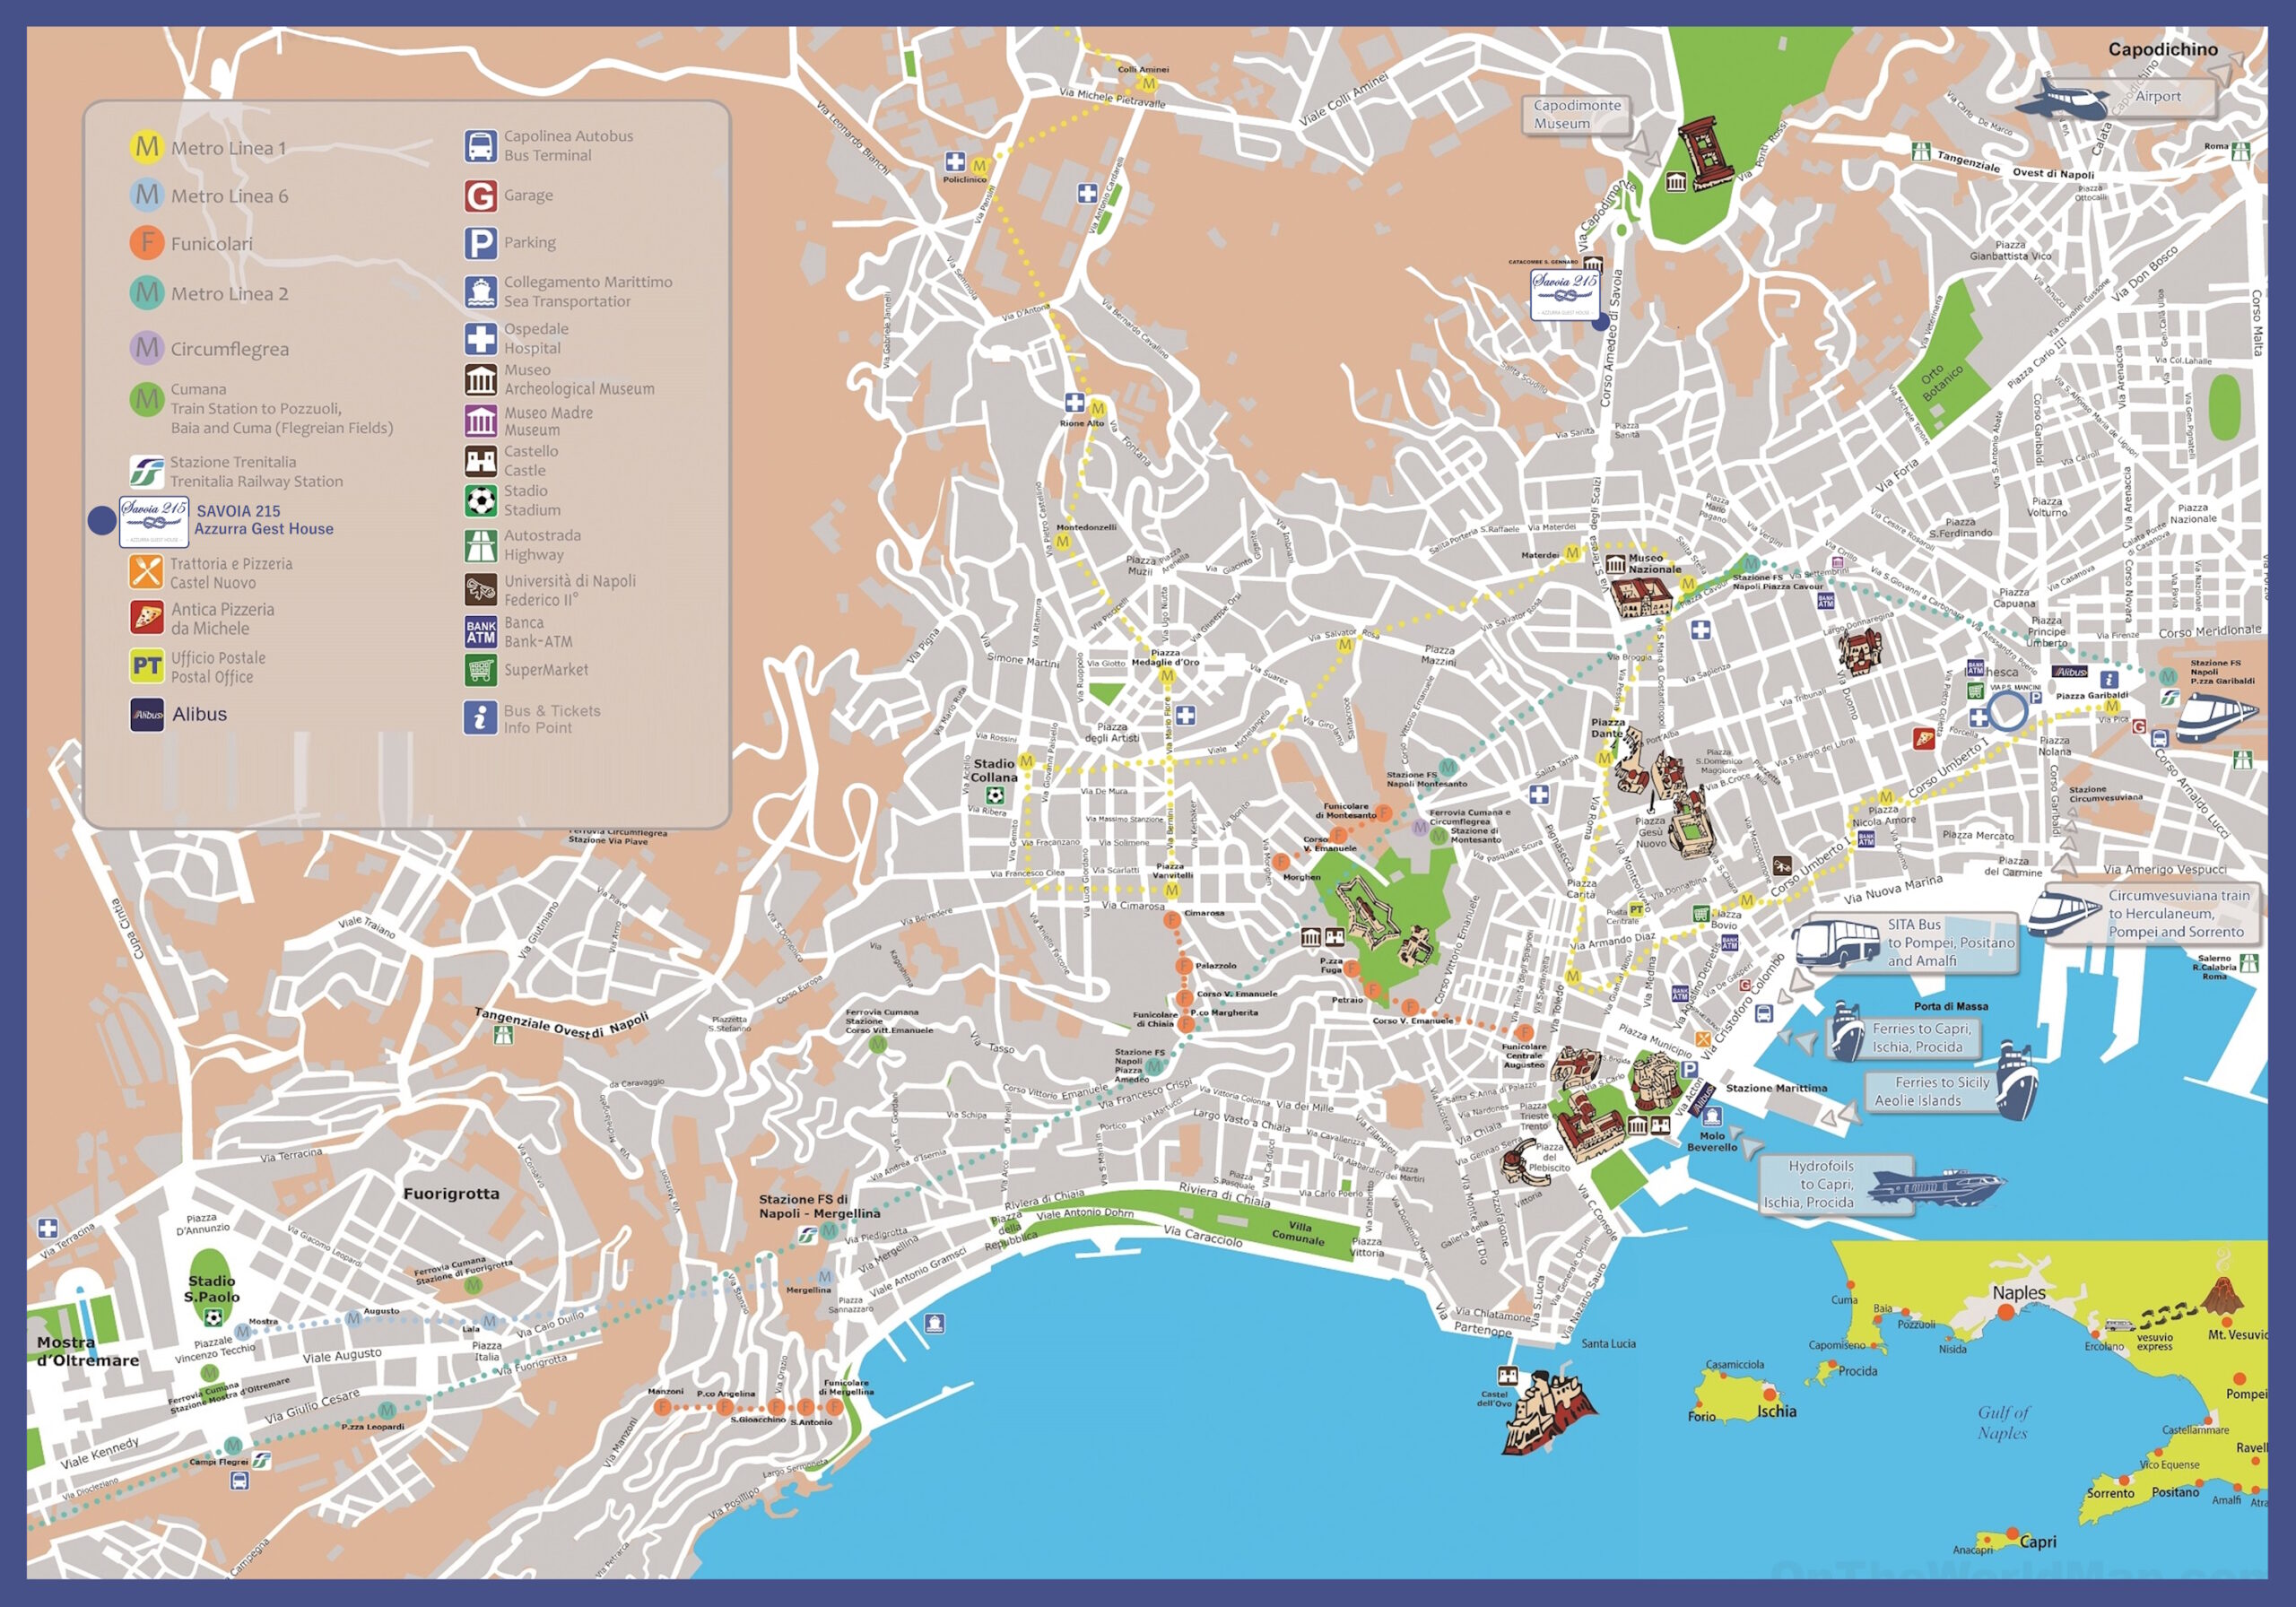Click the Capodimonte Museum callout label
The height and width of the screenshot is (1607, 2296).
click(x=1578, y=115)
